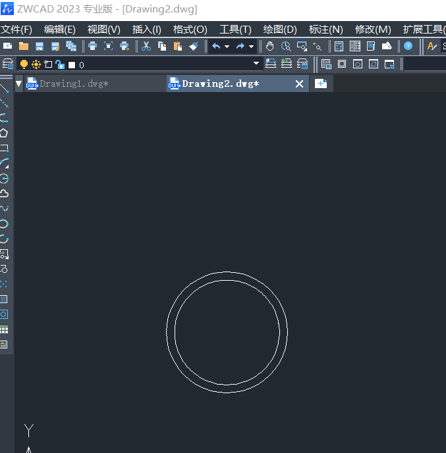Viewport: 446px width, 453px height.
Task: Open the 标注(N) menu
Action: [x=326, y=30]
